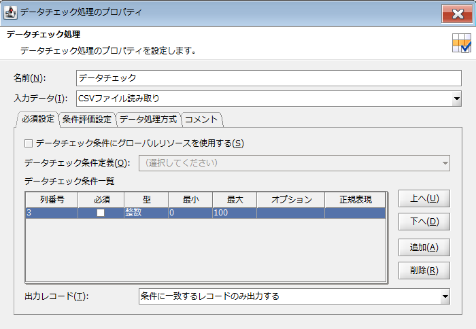Click the data check icon in header
The width and height of the screenshot is (476, 329).
click(460, 44)
